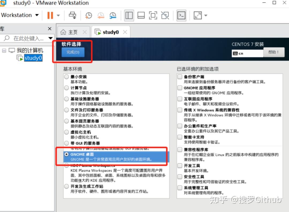This screenshot has height=212, width=289.
Task: Enable the 智能卡支持 checkbox
Action: [180, 137]
